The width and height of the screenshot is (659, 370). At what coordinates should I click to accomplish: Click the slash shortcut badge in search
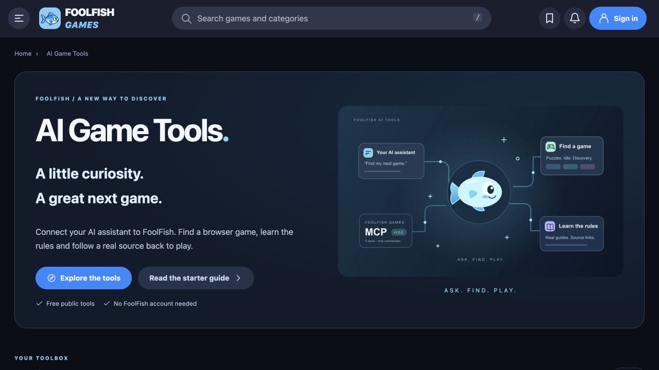tap(478, 17)
